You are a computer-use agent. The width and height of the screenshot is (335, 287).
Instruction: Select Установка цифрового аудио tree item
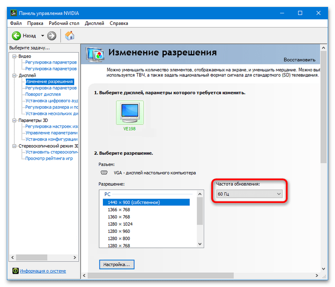52,101
